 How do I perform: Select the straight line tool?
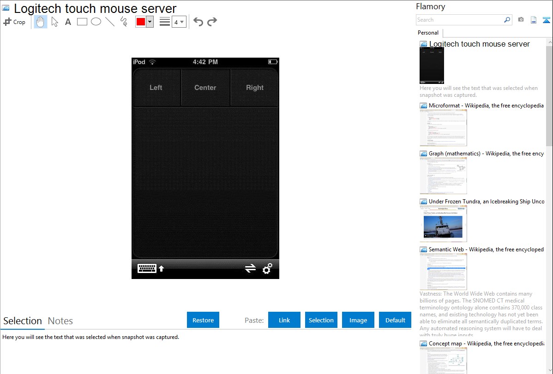coord(110,22)
